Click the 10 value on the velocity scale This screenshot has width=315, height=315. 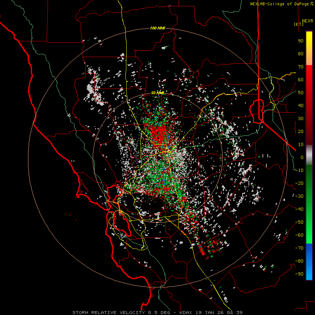[301, 145]
